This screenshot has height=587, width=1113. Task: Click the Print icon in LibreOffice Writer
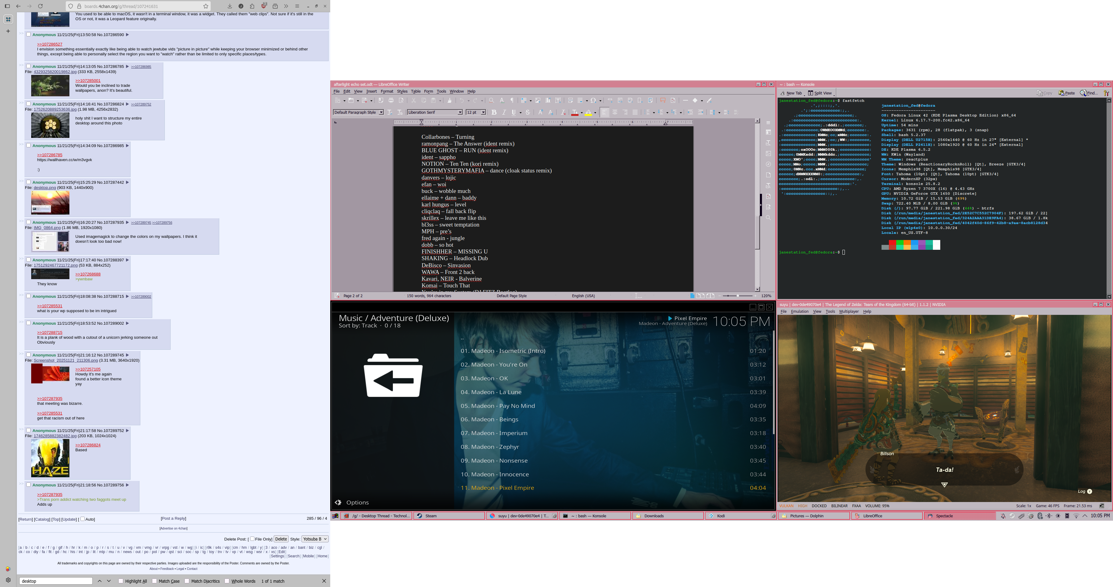pos(391,100)
